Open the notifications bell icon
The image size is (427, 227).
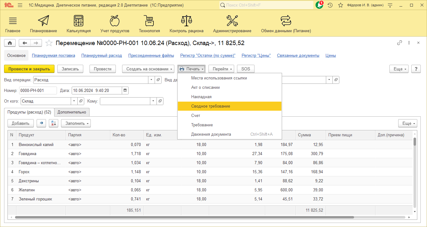click(319, 5)
